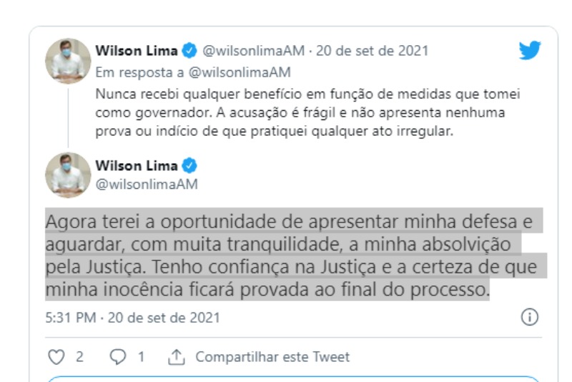The width and height of the screenshot is (572, 382).
Task: Open the '20 de set de 2021' header date
Action: (x=372, y=51)
